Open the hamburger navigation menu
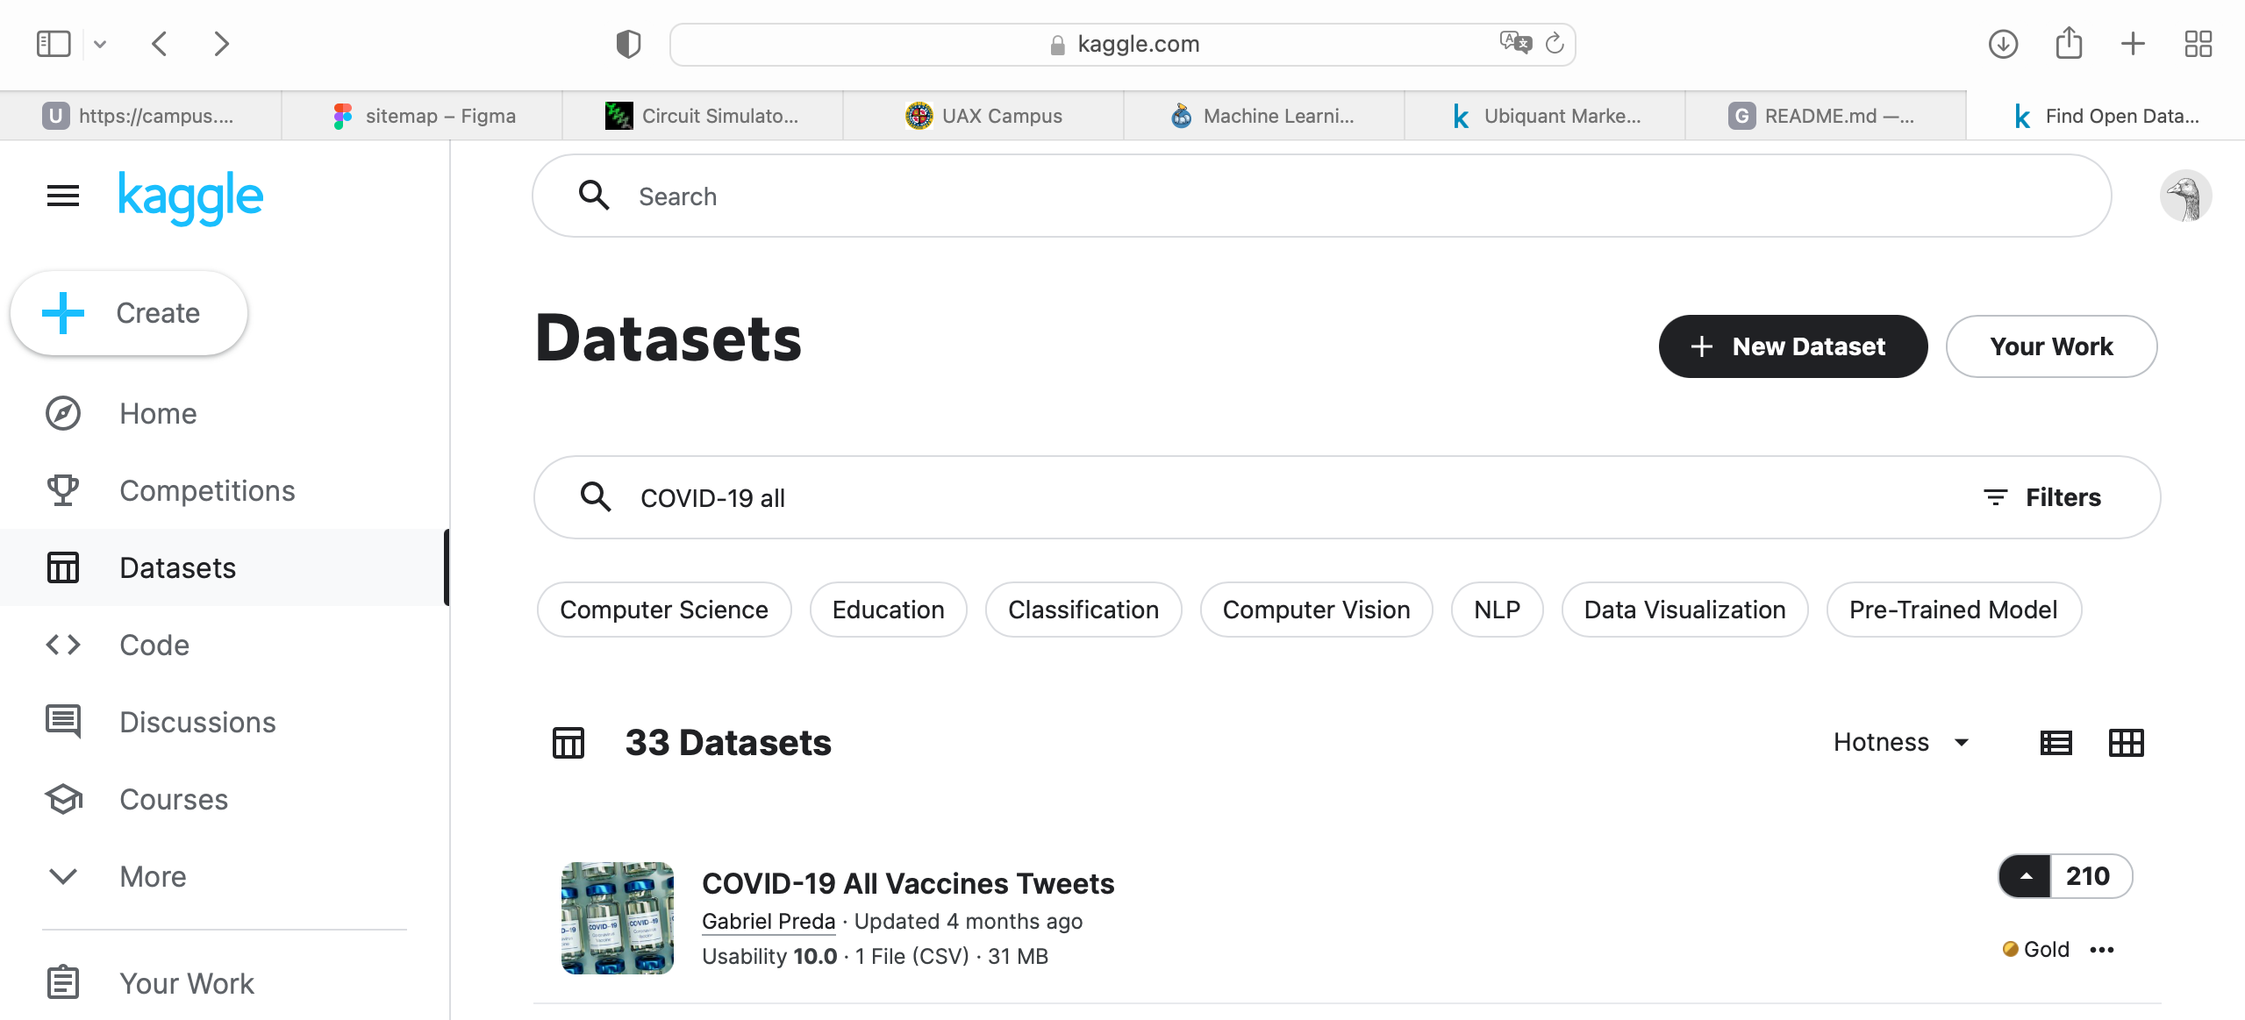The image size is (2245, 1020). click(62, 196)
